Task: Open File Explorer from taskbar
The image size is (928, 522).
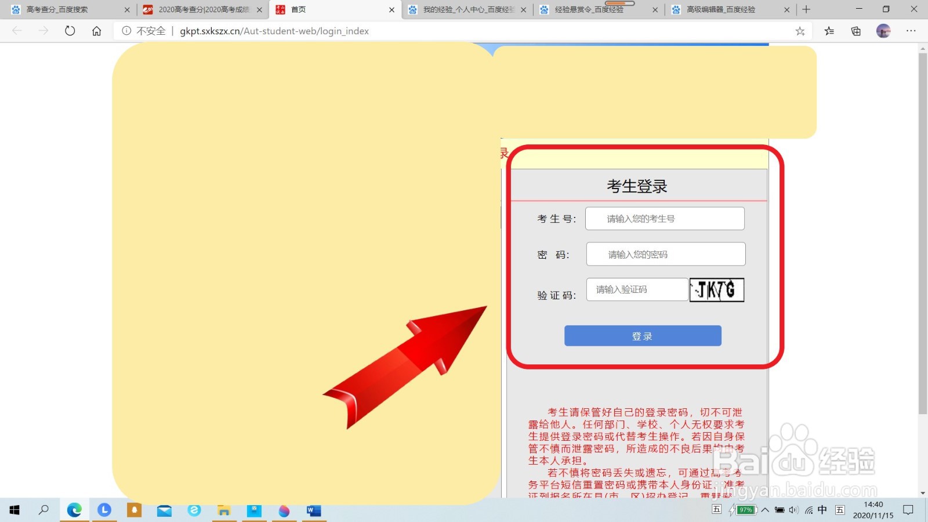Action: click(224, 510)
